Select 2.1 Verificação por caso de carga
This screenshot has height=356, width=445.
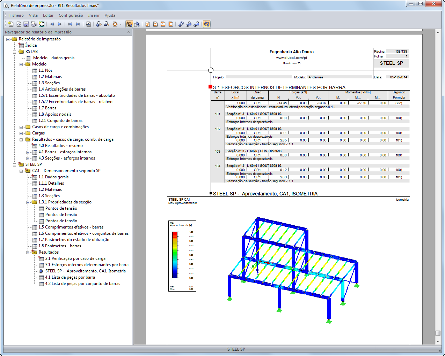[75, 258]
